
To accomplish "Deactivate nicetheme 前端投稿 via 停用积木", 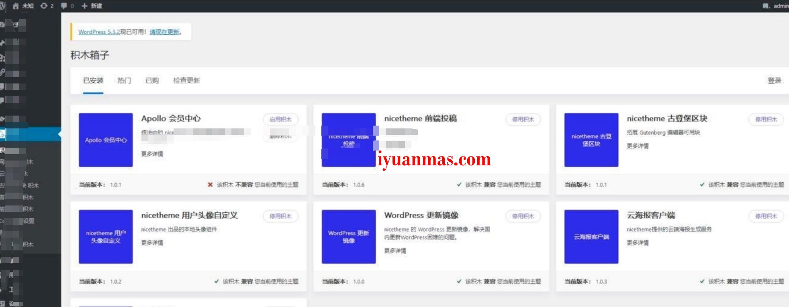I will pyautogui.click(x=523, y=119).
